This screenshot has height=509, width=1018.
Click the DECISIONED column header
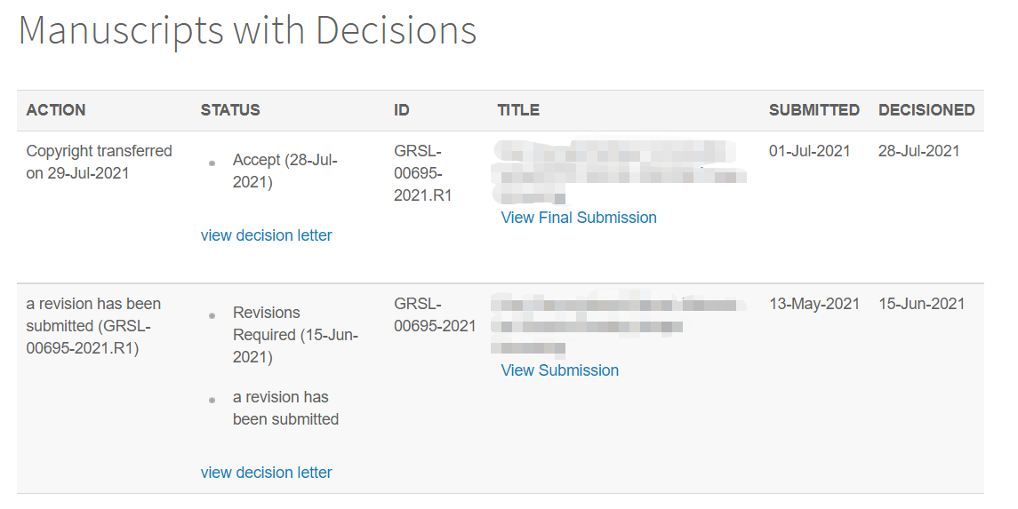[926, 110]
